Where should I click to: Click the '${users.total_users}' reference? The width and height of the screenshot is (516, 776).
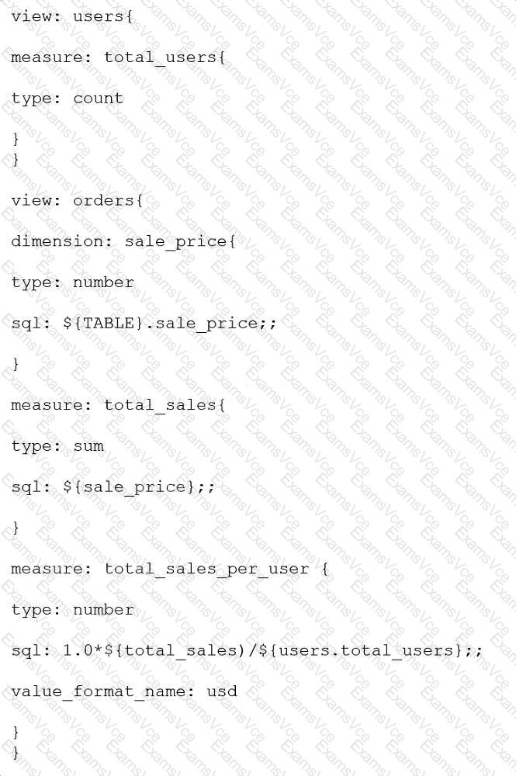point(361,650)
